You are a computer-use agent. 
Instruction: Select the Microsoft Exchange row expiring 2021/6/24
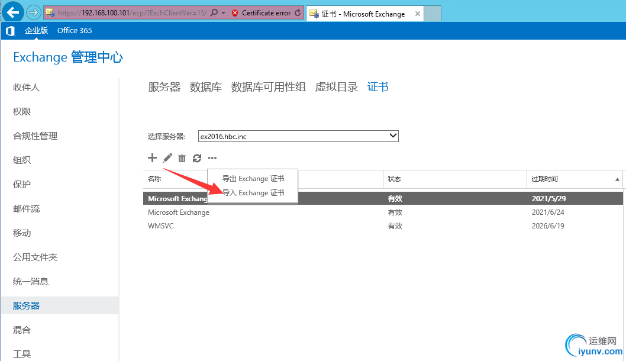[x=383, y=212]
